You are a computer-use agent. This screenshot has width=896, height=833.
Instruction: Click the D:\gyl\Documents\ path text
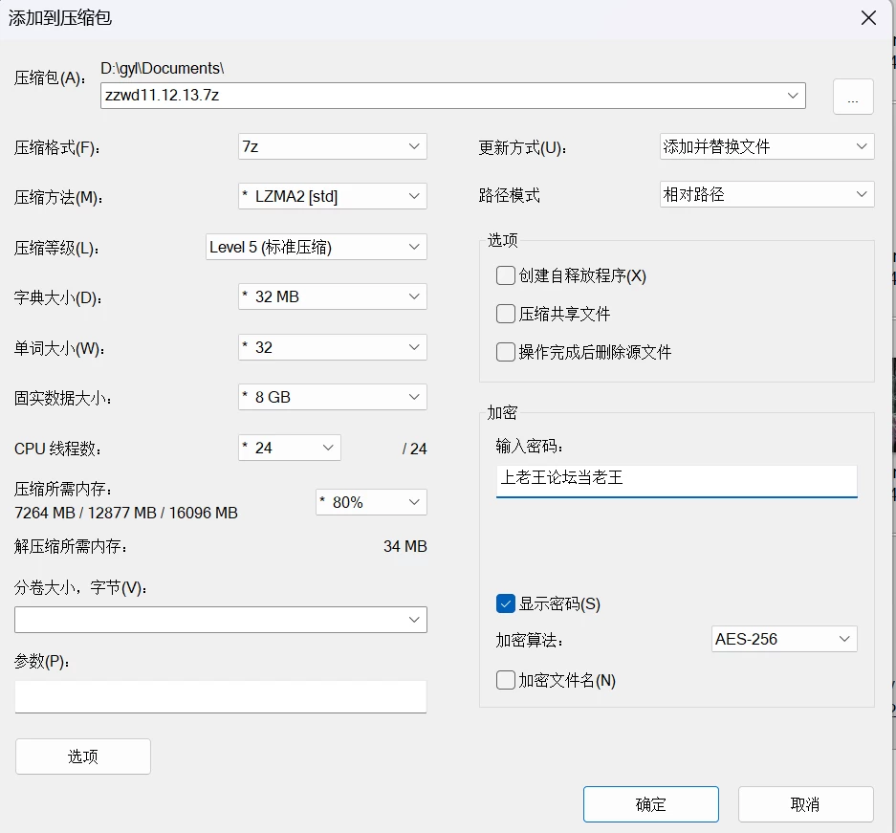pyautogui.click(x=163, y=68)
